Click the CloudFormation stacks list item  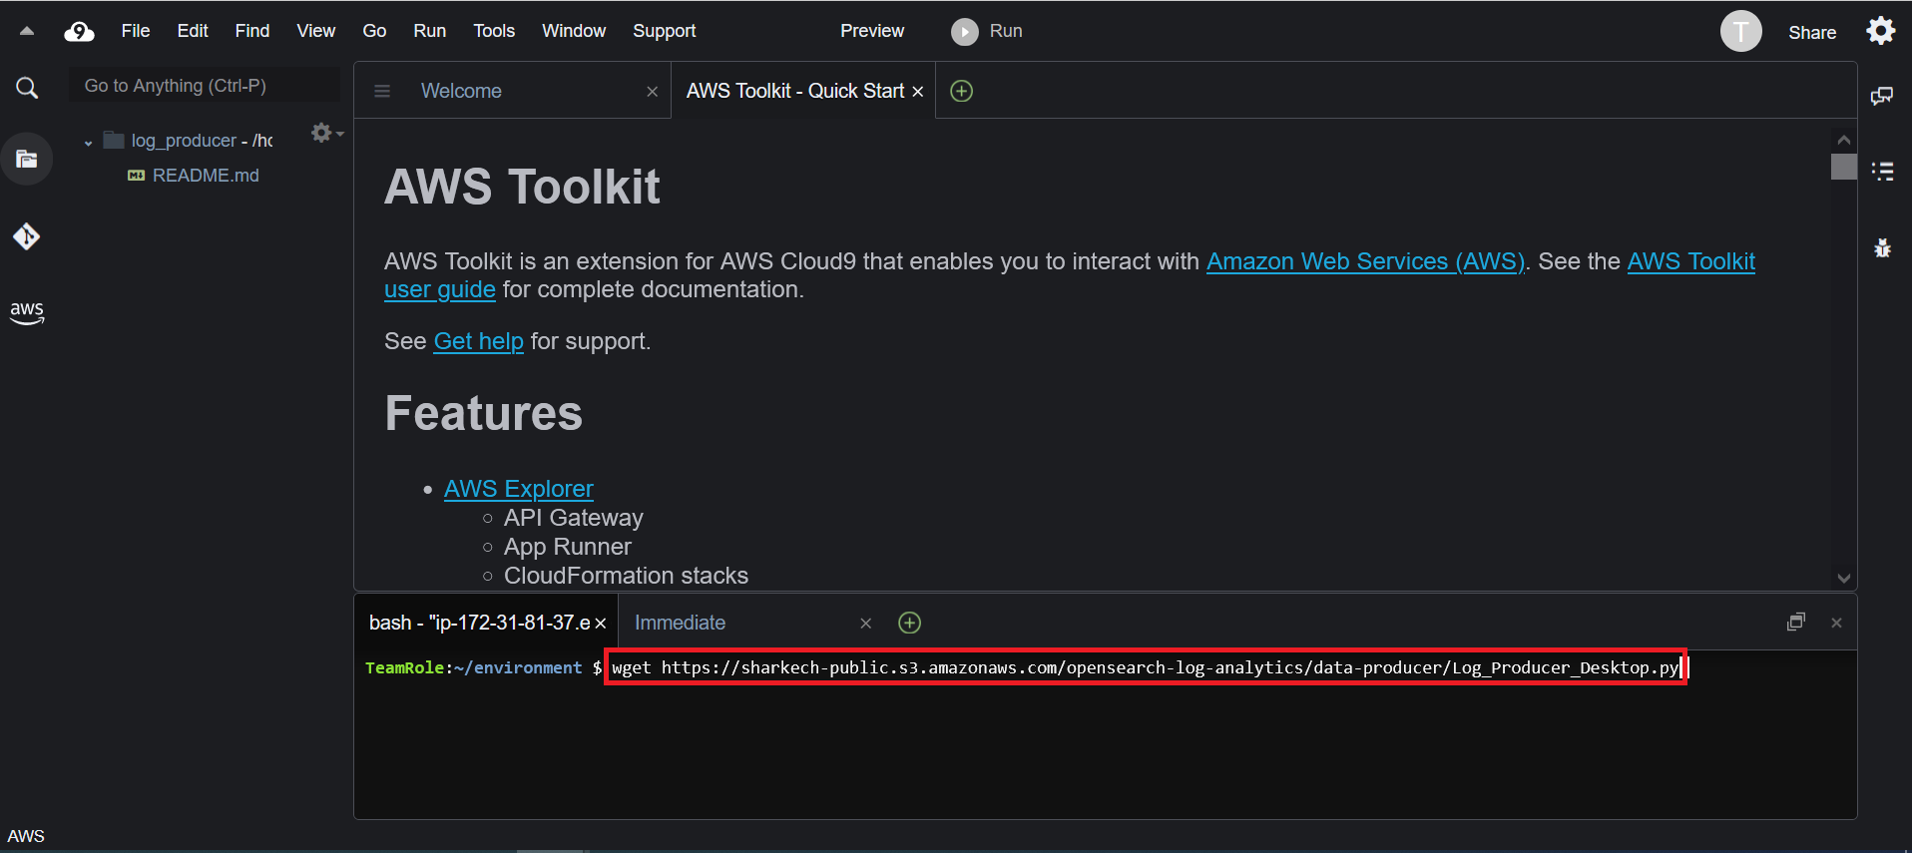626,576
